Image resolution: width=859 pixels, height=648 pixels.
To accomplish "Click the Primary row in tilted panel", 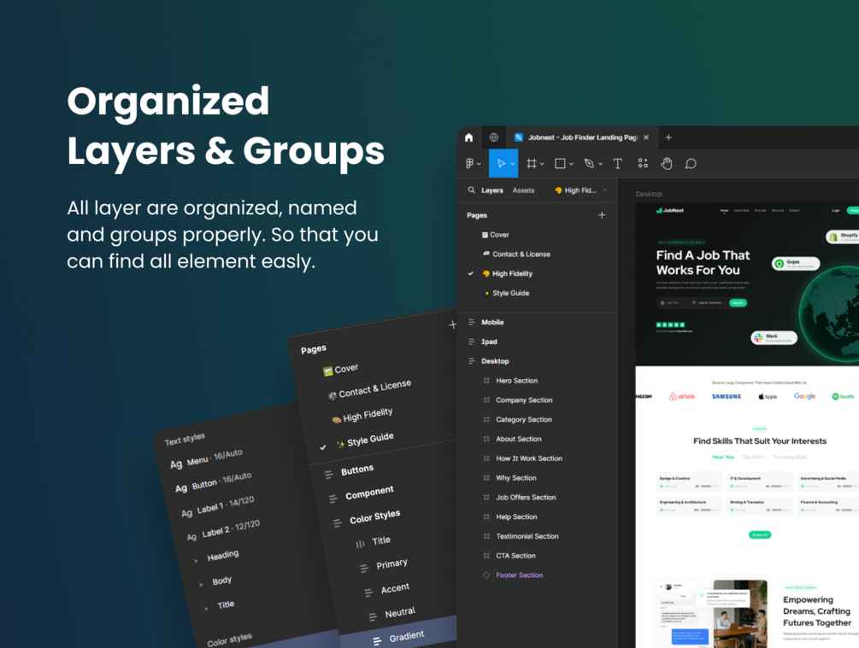I will coord(391,563).
